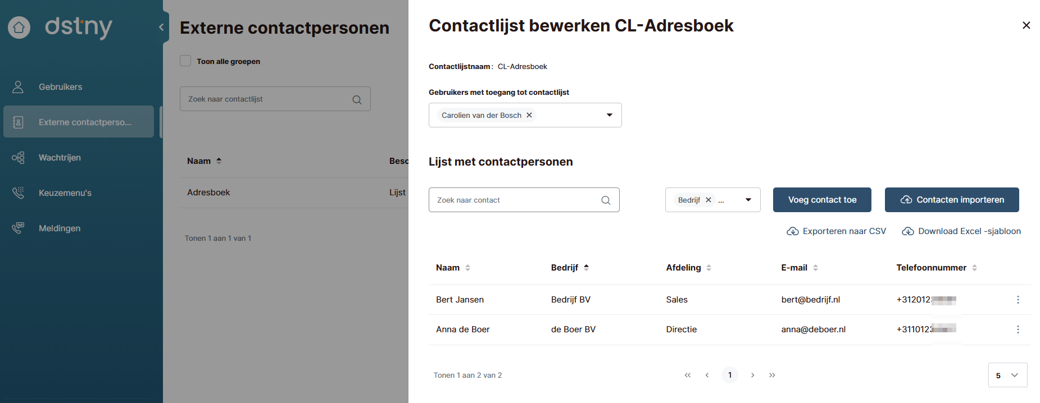Sort contacts by the Naam column
Screen dimensions: 1040x403
click(467, 268)
